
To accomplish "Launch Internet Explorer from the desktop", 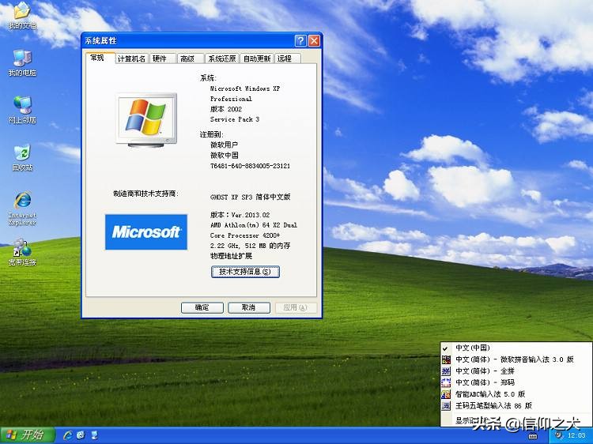I will [22, 209].
